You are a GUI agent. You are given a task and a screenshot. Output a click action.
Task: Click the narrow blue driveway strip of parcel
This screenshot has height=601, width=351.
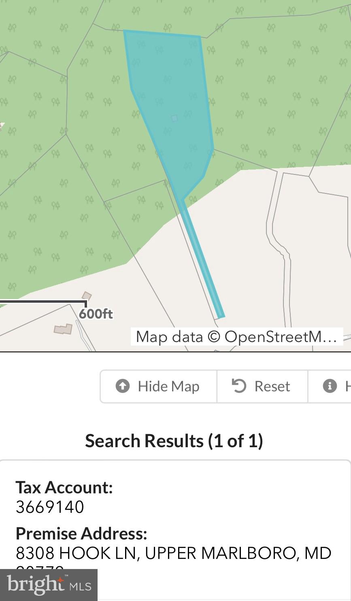tap(202, 259)
